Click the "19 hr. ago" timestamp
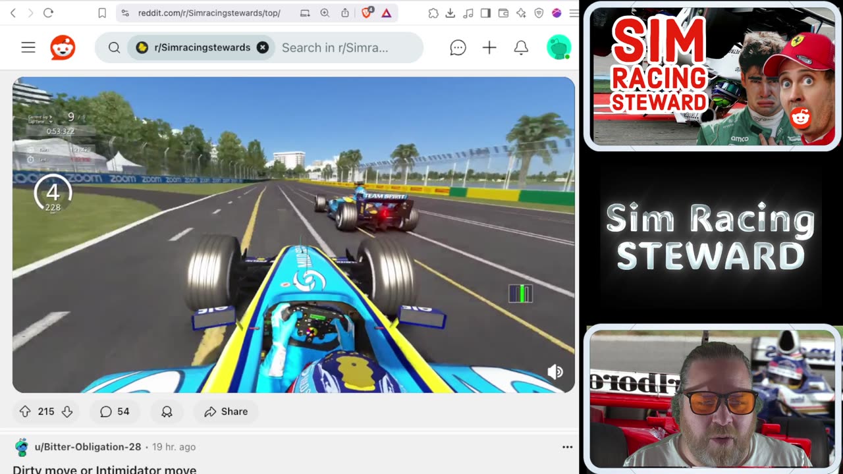The image size is (843, 474). point(174,447)
